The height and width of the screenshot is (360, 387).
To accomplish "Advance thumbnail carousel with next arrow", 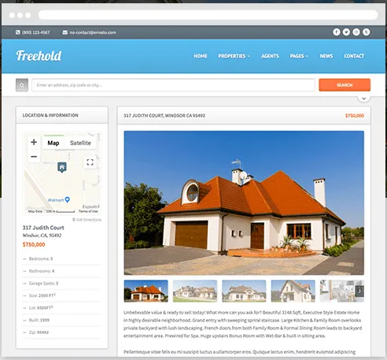I will pos(359,291).
